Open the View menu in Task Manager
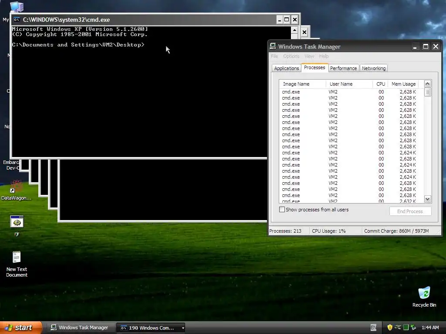 309,56
